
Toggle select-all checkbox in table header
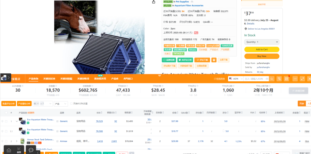[6, 113]
